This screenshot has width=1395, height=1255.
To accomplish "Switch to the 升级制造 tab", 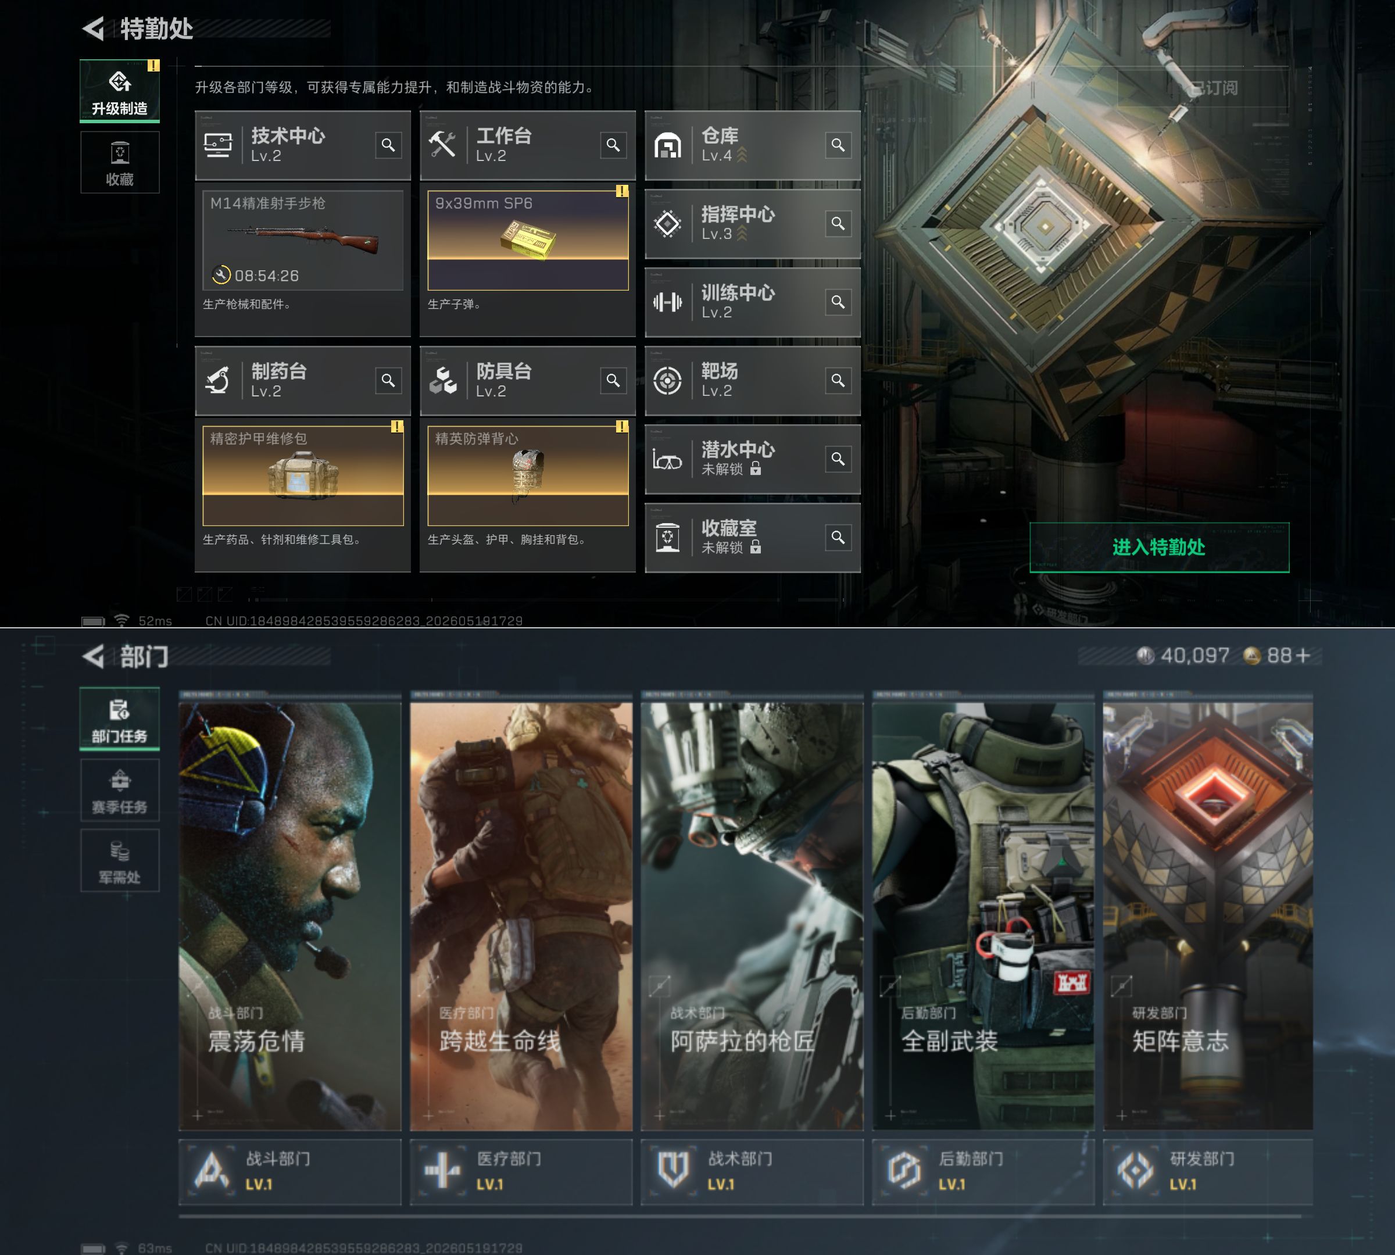I will pos(119,91).
